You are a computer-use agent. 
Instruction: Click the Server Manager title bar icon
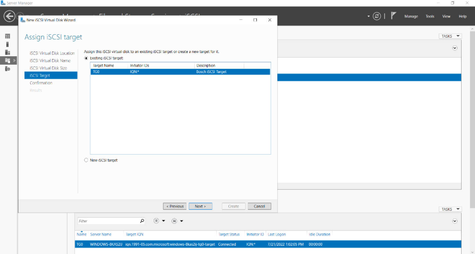pyautogui.click(x=3, y=3)
